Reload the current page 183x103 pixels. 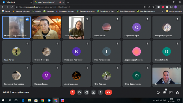tap(11, 7)
